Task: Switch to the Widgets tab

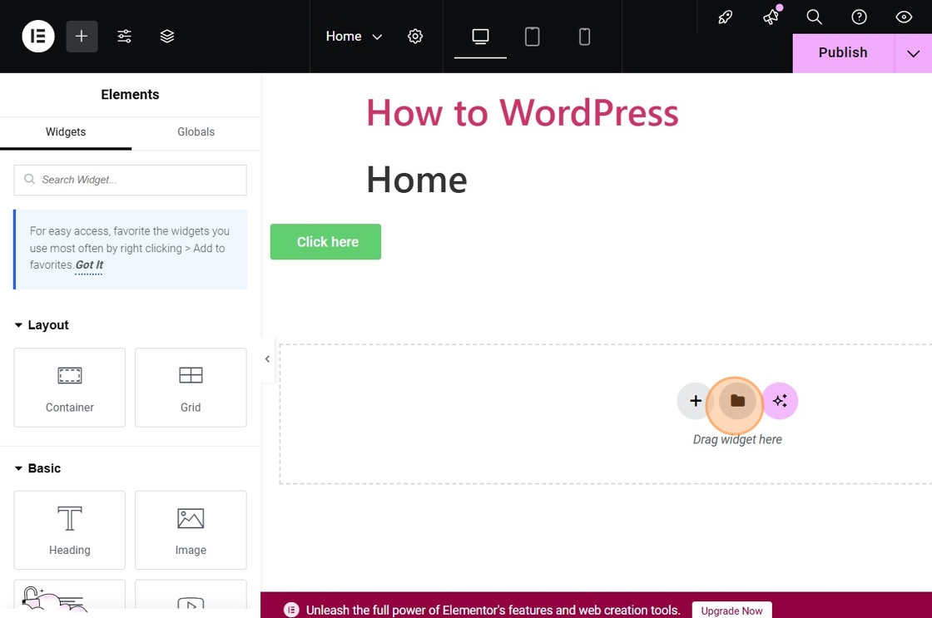Action: click(66, 132)
